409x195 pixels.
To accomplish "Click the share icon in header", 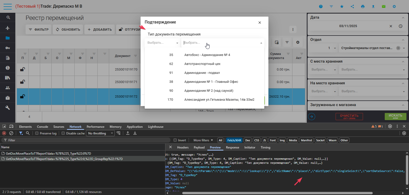I will click(x=352, y=6).
